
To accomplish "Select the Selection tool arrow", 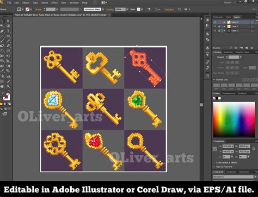I will coord(2,21).
